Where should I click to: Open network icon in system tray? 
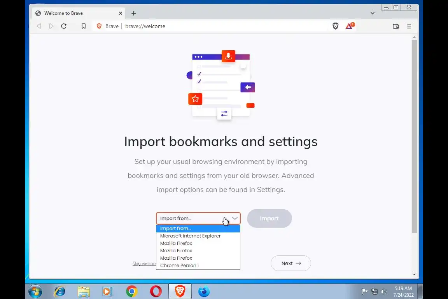tap(374, 292)
